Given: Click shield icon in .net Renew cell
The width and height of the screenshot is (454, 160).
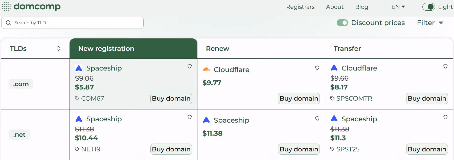Looking at the screenshot, I should pos(317,118).
